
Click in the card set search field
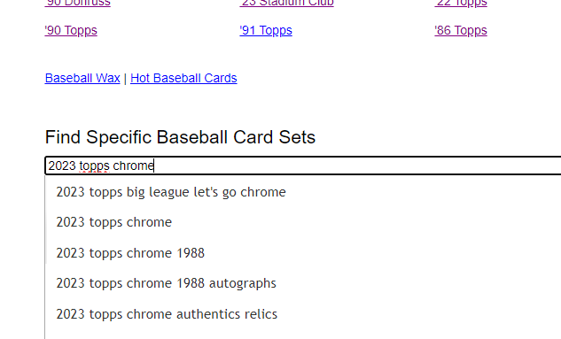(303, 166)
